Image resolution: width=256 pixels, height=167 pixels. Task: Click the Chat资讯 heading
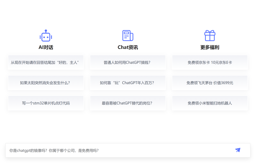click(128, 47)
